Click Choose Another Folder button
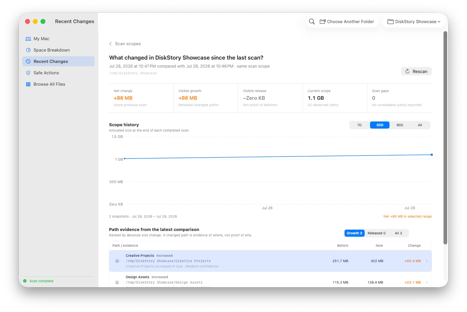The width and height of the screenshot is (467, 312). coord(347,21)
